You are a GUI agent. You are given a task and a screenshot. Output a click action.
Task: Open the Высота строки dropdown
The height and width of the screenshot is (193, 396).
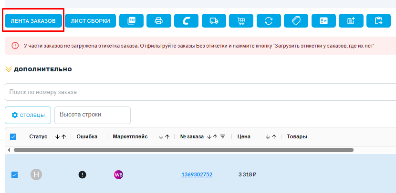[x=93, y=115]
